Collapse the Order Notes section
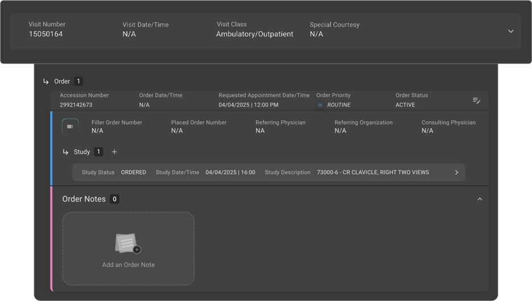The height and width of the screenshot is (301, 532). [x=480, y=199]
